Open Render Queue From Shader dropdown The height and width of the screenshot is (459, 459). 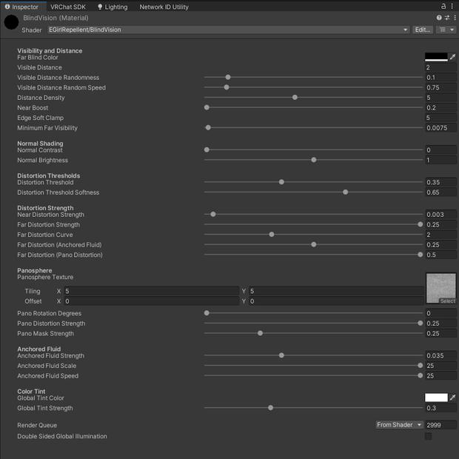point(399,425)
